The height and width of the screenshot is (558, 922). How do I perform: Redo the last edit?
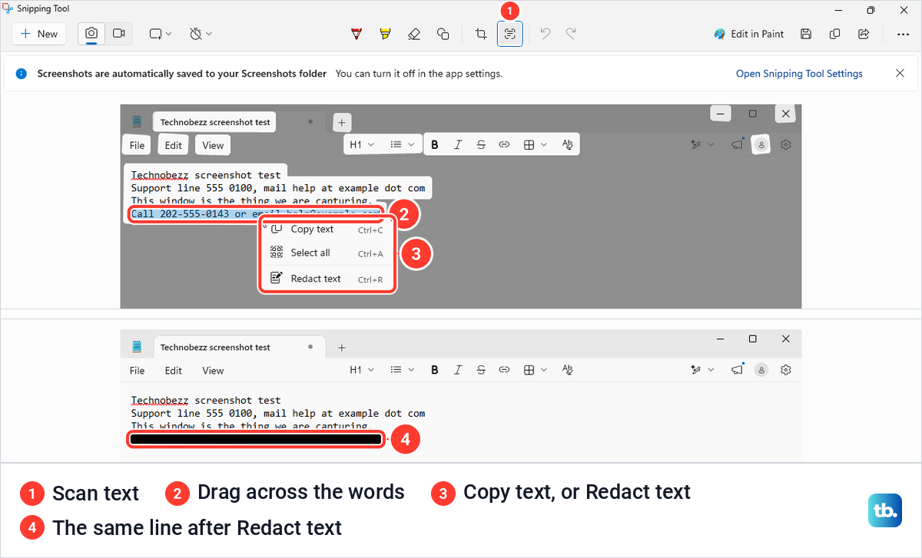[571, 34]
